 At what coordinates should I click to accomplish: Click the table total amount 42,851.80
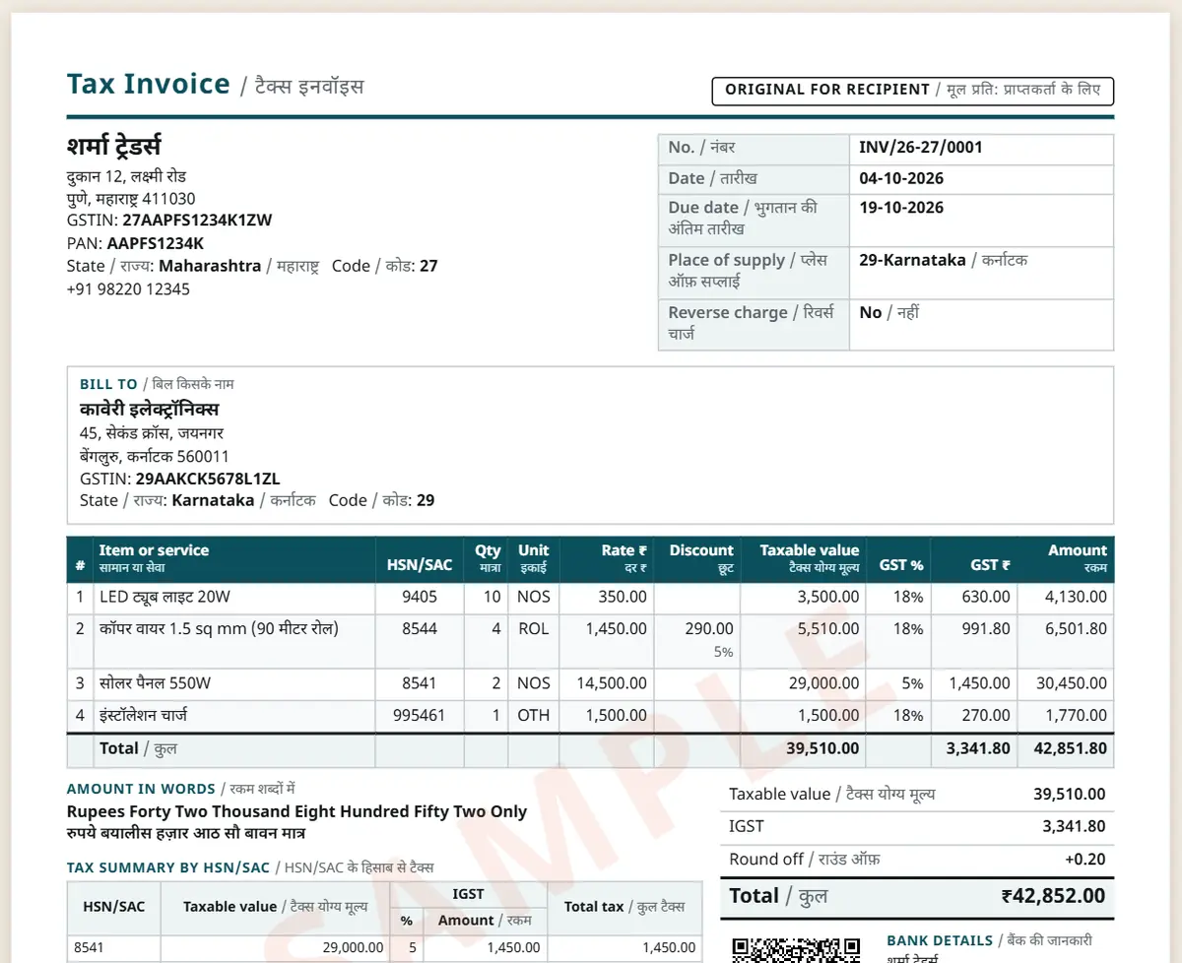pos(1070,748)
